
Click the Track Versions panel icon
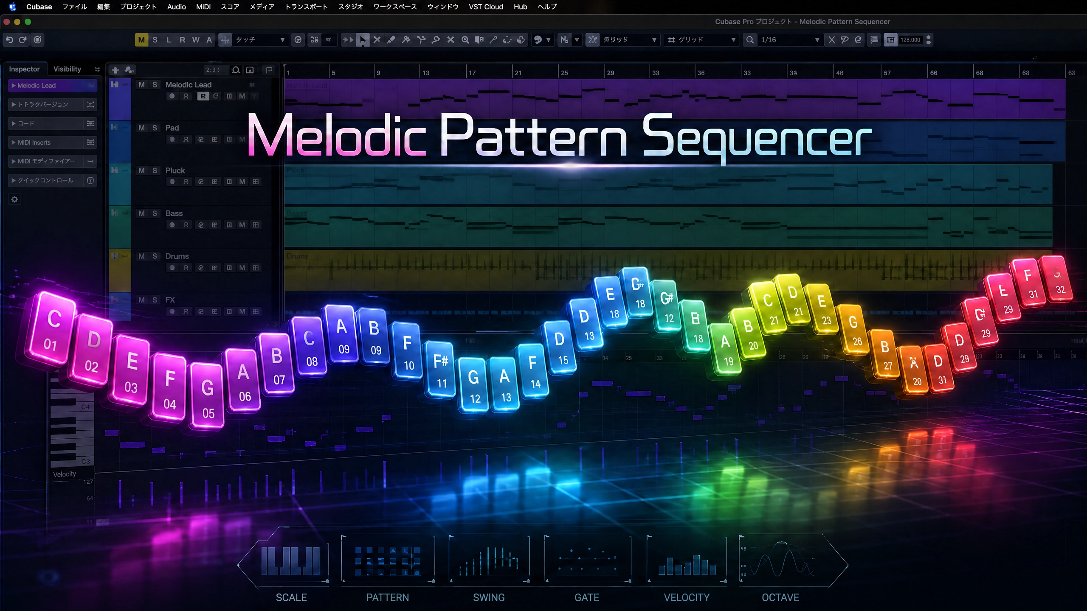click(x=90, y=104)
